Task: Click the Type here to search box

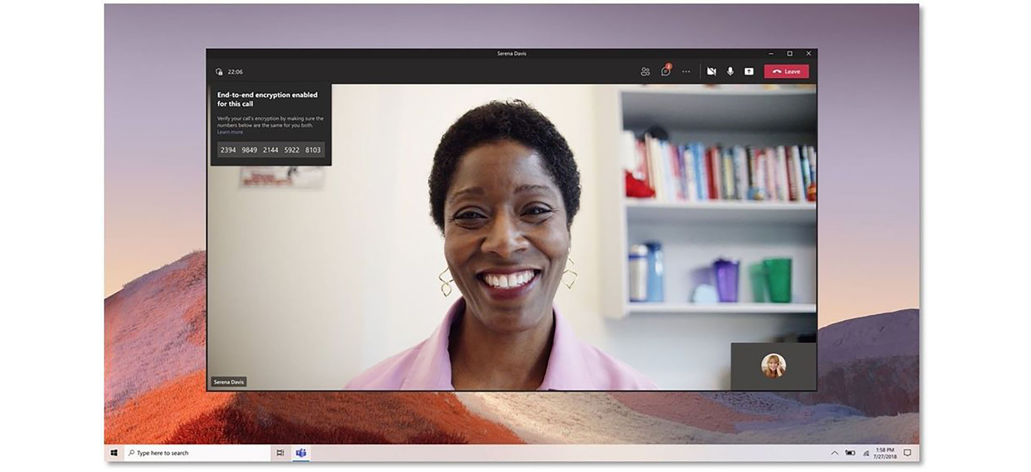Action: pyautogui.click(x=197, y=453)
